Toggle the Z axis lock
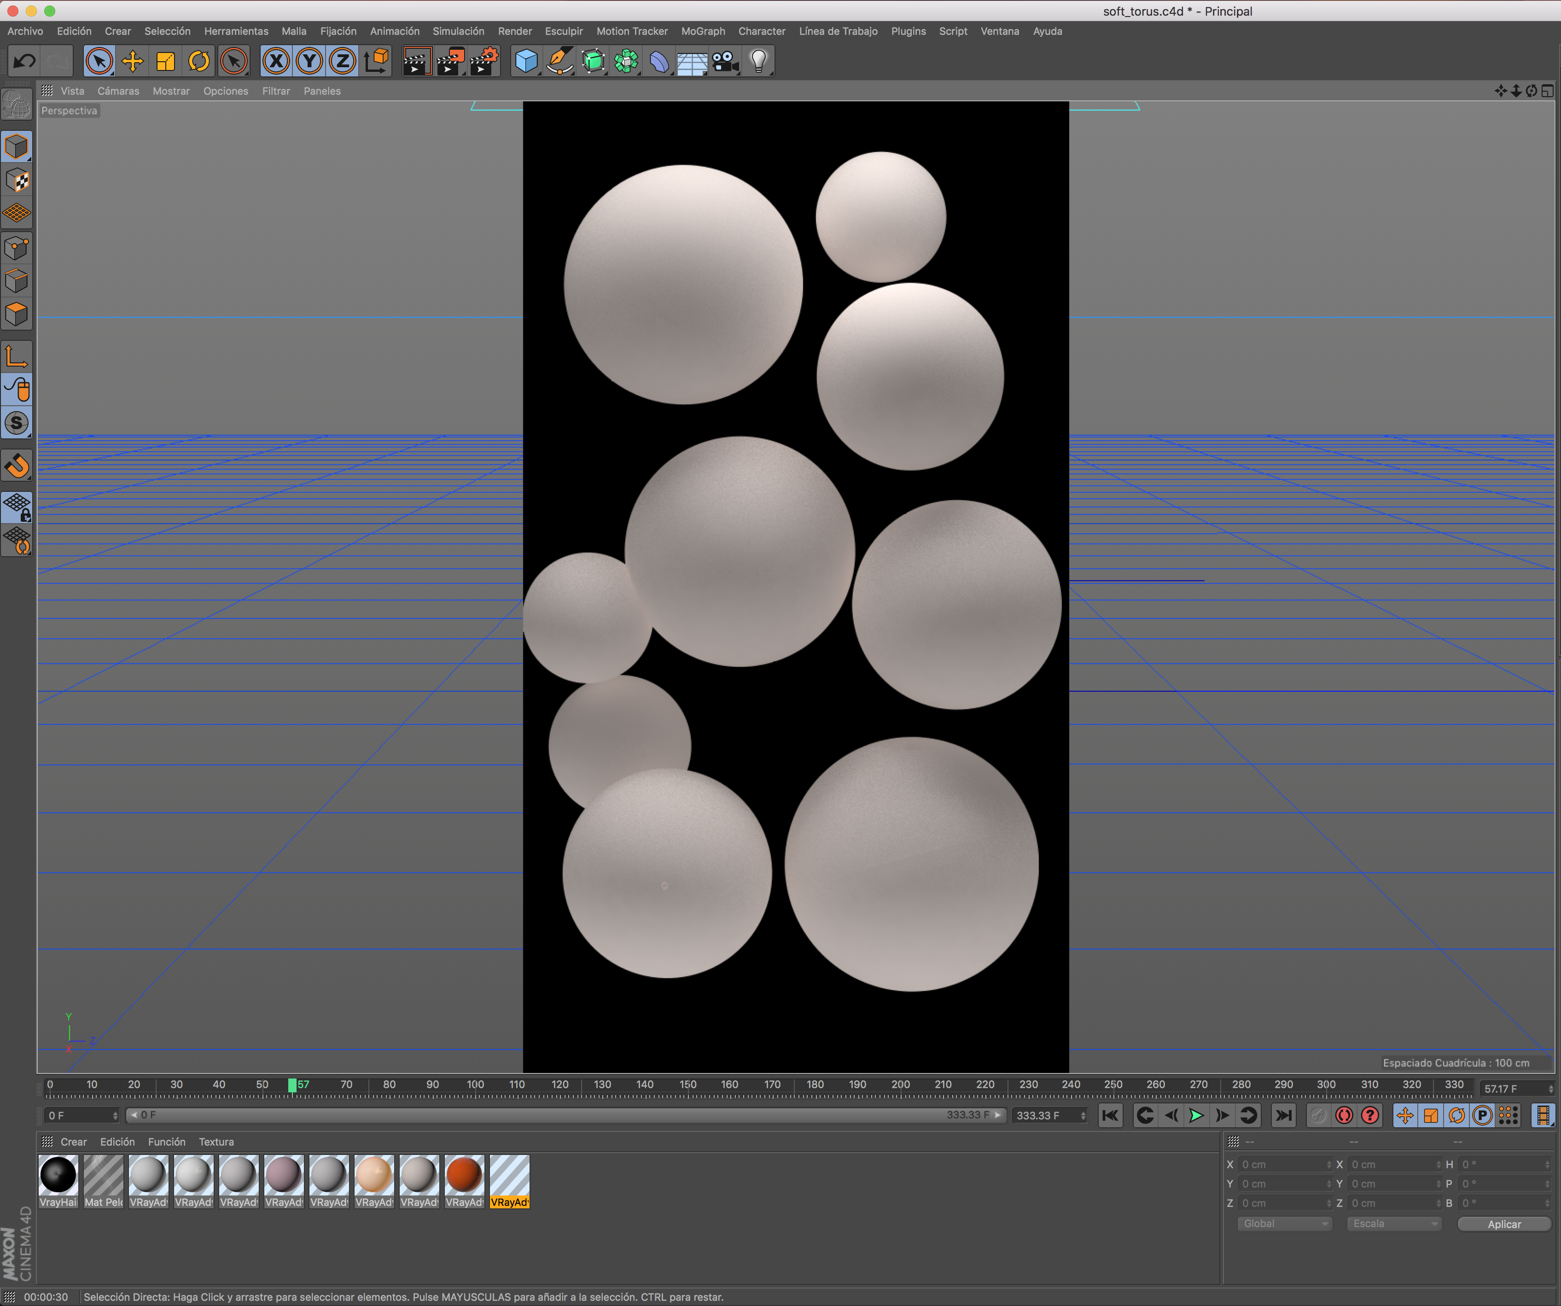 click(x=342, y=62)
